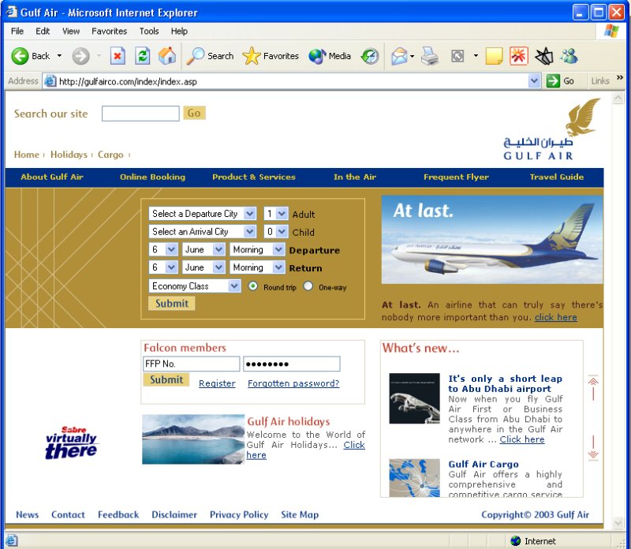Viewport: 631px width, 549px height.
Task: Click the Messenger people icon
Action: point(569,56)
